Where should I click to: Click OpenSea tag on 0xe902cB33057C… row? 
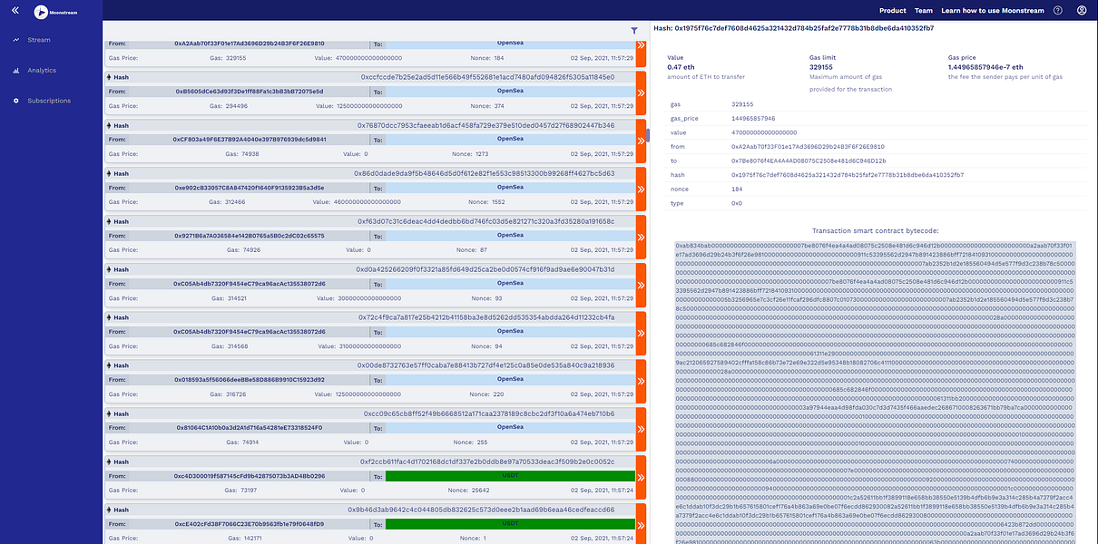coord(510,188)
